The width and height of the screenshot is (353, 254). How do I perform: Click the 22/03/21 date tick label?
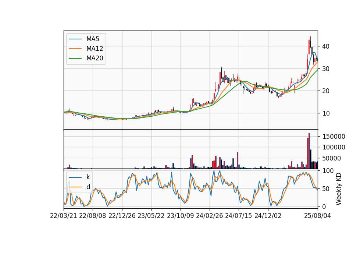[x=64, y=216]
